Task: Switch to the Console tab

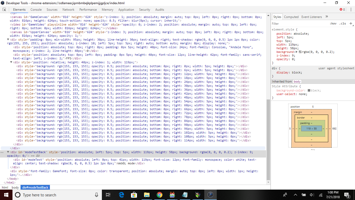Action: 36,9
